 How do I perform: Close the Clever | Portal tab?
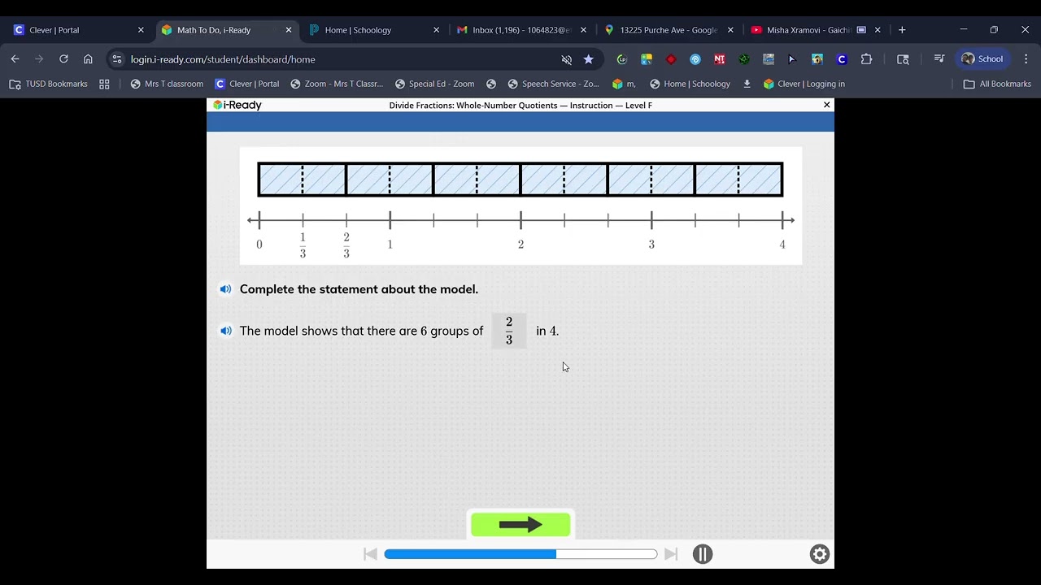pos(141,30)
